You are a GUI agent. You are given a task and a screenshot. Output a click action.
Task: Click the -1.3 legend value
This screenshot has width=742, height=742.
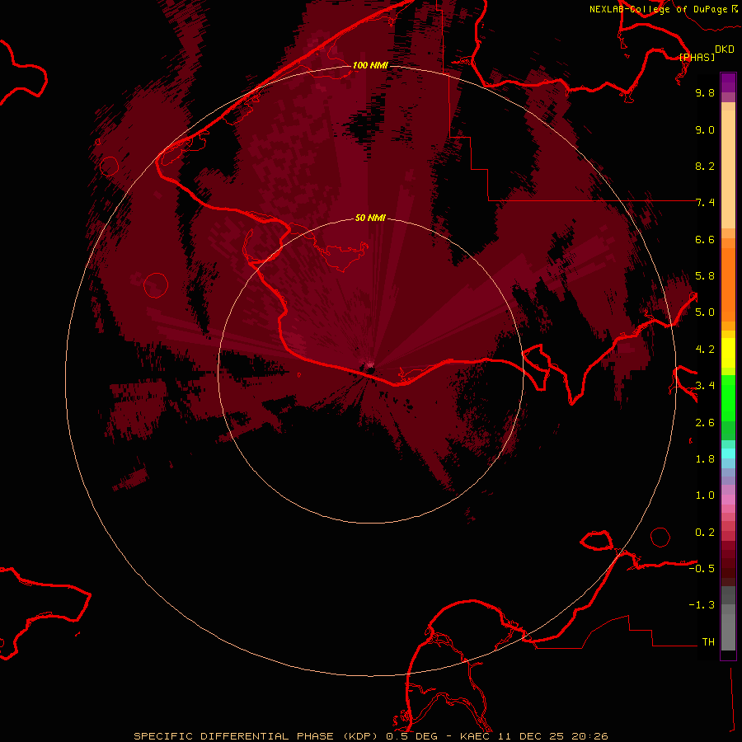[x=702, y=605]
